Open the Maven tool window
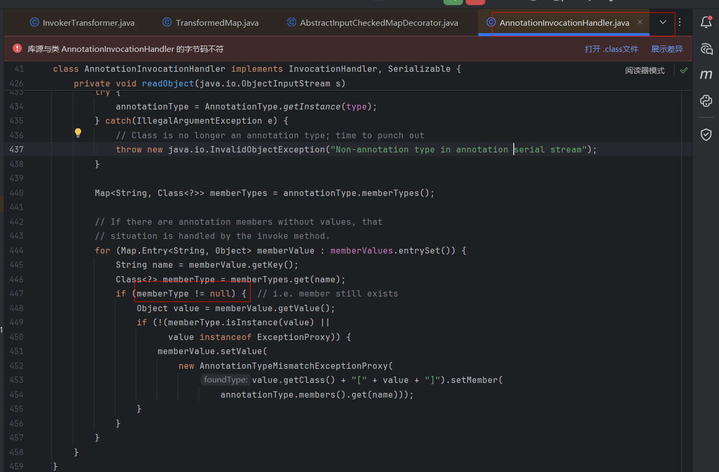This screenshot has height=472, width=719. coord(706,74)
